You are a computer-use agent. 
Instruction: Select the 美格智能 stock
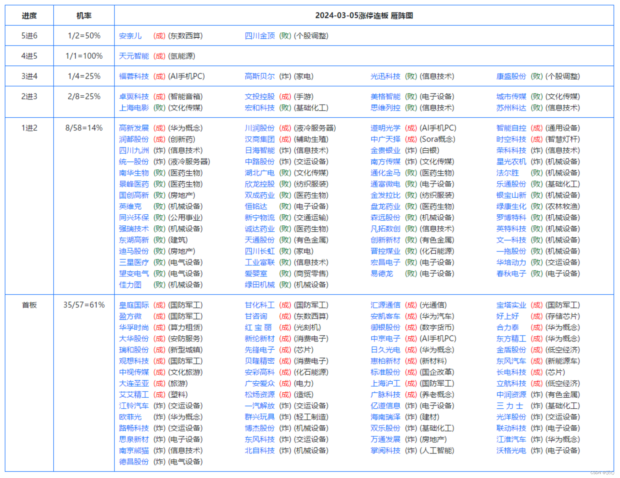tap(385, 97)
